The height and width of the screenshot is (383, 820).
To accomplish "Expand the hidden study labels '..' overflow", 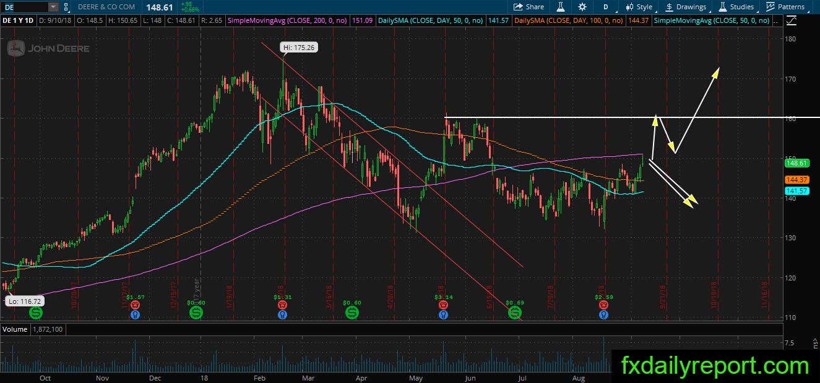I will 776,20.
